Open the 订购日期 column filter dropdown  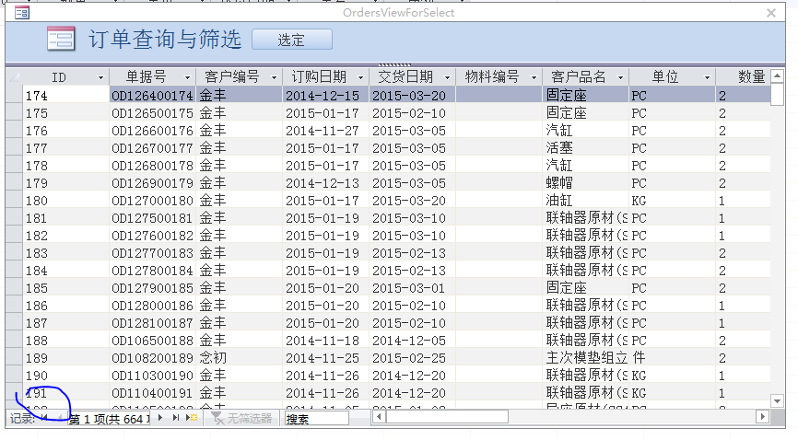click(x=359, y=77)
